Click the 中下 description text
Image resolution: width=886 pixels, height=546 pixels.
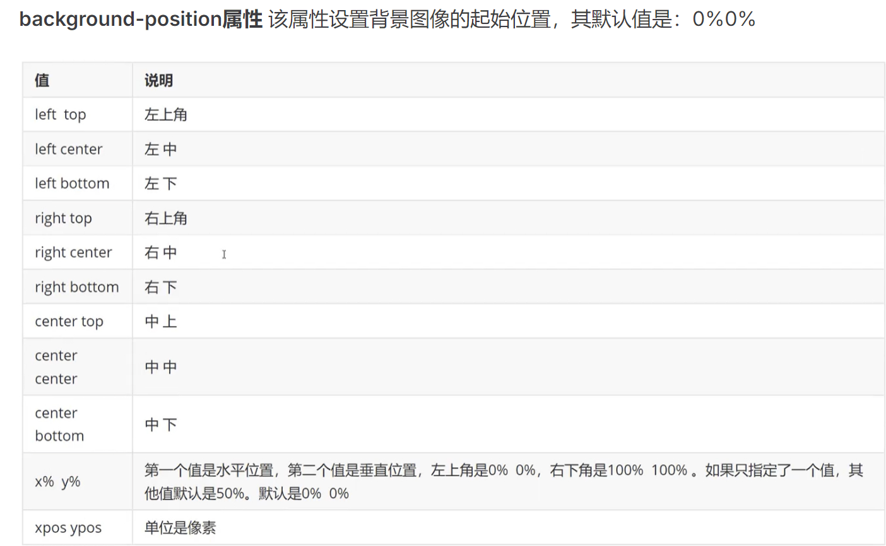coord(161,424)
